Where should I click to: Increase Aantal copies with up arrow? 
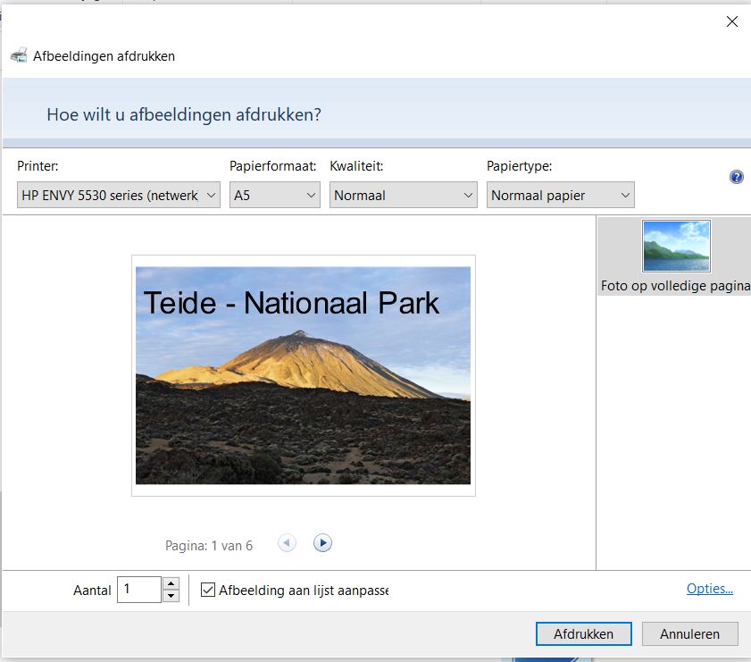click(x=171, y=583)
